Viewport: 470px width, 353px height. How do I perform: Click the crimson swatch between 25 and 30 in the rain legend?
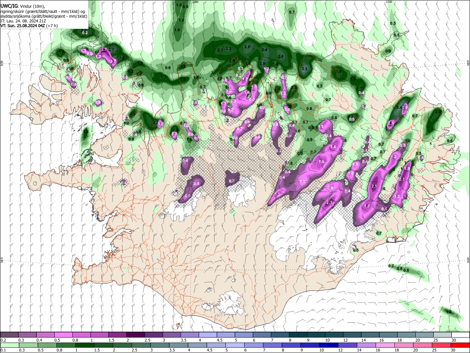click(x=442, y=345)
